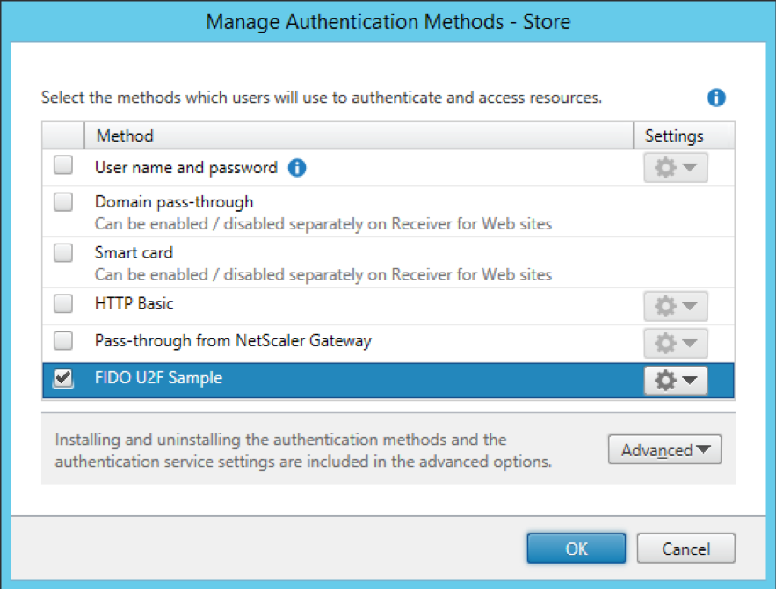776x589 pixels.
Task: Enable the HTTP Basic checkbox
Action: pos(63,304)
